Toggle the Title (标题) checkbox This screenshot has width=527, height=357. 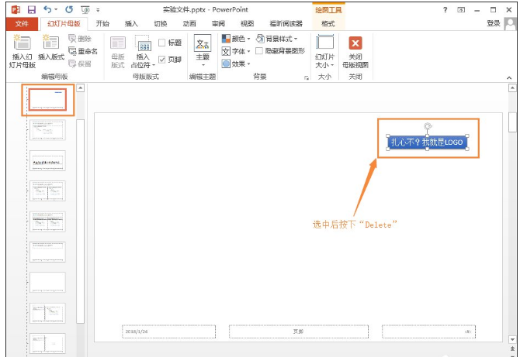(x=161, y=43)
